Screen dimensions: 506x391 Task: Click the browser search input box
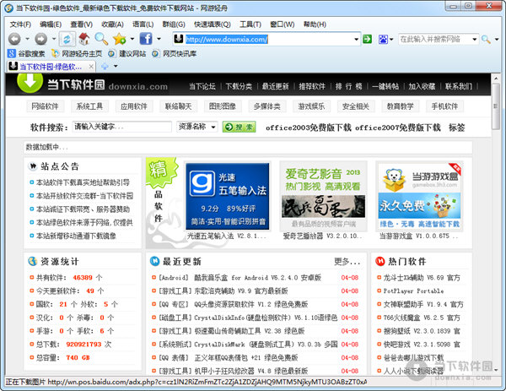tap(434, 40)
